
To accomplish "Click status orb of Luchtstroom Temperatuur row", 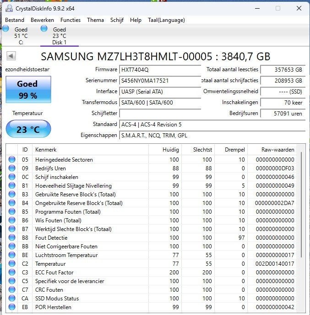I will tap(12, 255).
